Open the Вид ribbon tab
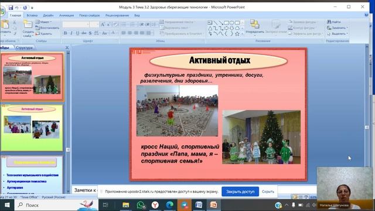 pos(137,15)
